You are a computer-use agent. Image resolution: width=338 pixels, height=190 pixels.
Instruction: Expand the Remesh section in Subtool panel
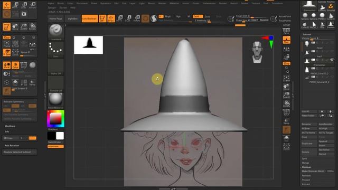pyautogui.click(x=306, y=176)
